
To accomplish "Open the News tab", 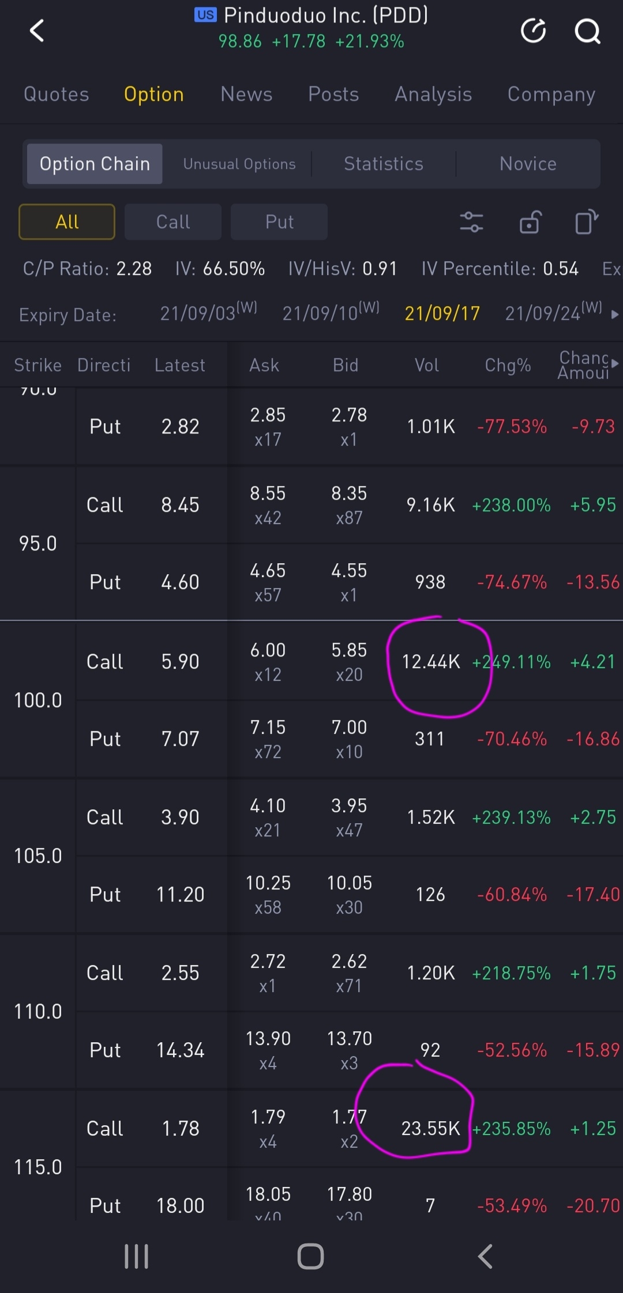I will pos(246,94).
